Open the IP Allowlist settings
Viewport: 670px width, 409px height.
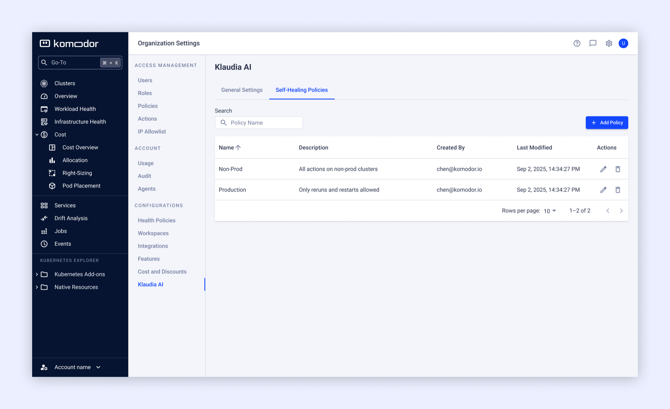tap(152, 132)
